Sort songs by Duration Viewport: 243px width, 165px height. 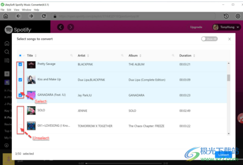point(194,55)
